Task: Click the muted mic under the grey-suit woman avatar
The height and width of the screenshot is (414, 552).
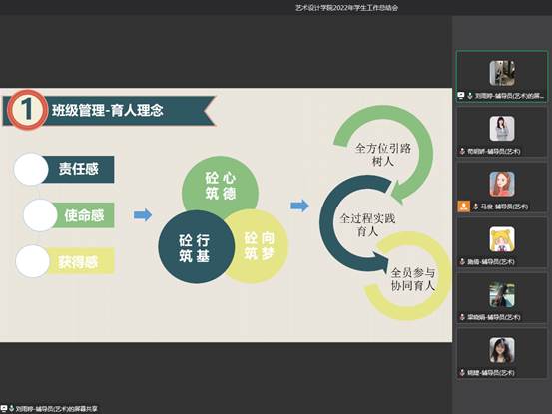Action: (x=462, y=152)
